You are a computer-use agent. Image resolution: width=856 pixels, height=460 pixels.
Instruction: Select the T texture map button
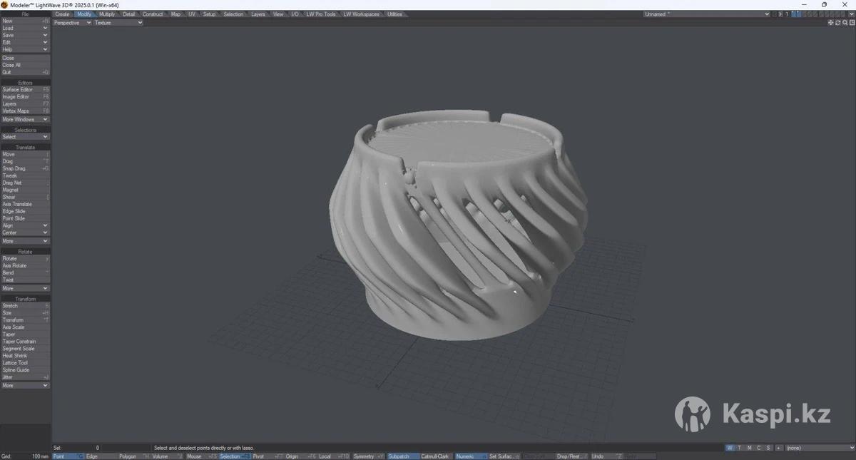[740, 448]
